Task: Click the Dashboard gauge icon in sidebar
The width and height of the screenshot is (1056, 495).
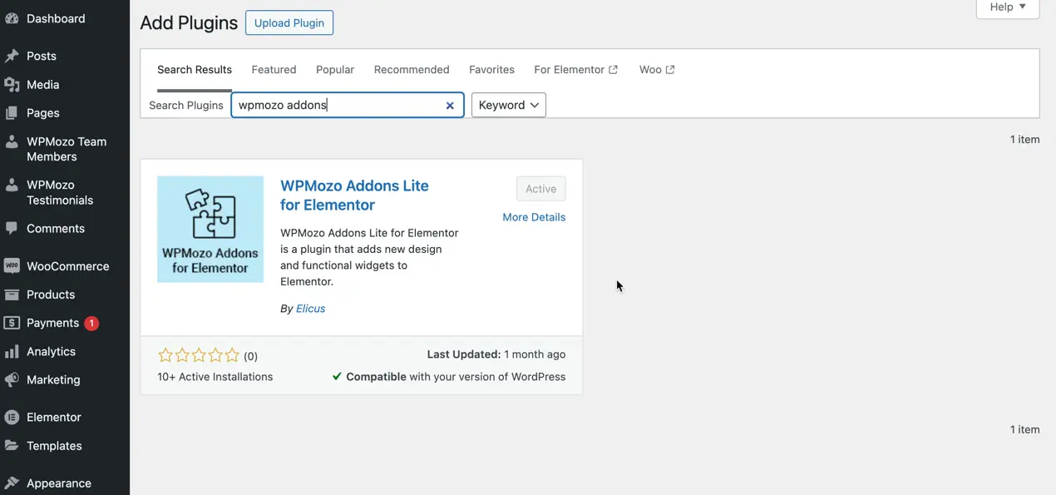Action: tap(12, 18)
